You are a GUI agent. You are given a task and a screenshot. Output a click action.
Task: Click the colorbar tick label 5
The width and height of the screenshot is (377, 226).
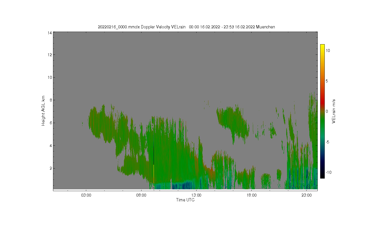327,81
